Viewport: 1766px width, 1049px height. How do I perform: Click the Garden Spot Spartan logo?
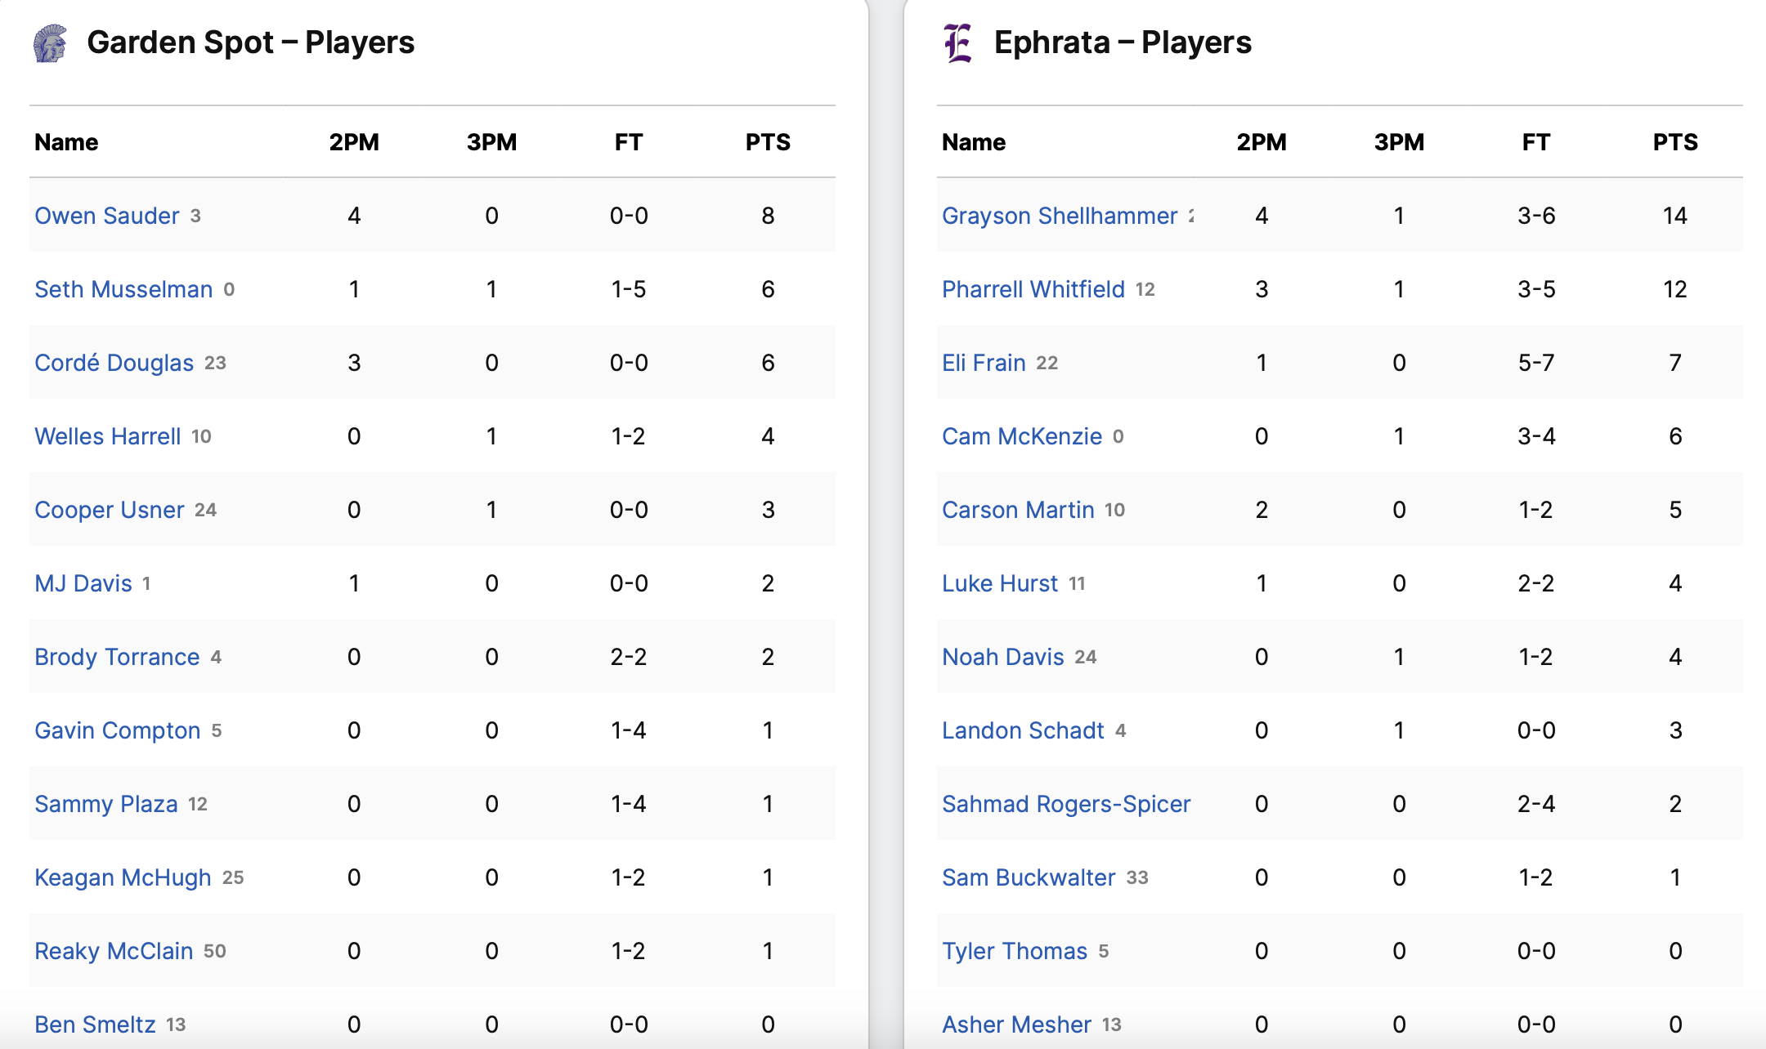(x=51, y=43)
